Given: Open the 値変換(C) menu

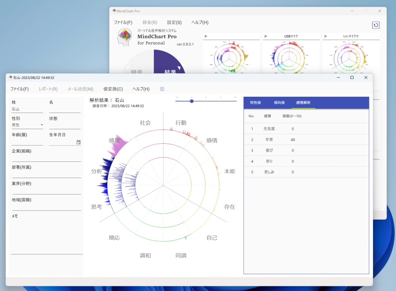Looking at the screenshot, I should click(x=113, y=89).
